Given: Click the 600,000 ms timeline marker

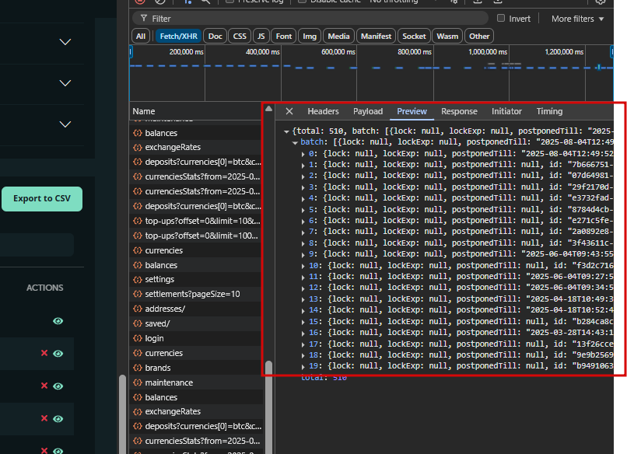Looking at the screenshot, I should (x=338, y=52).
